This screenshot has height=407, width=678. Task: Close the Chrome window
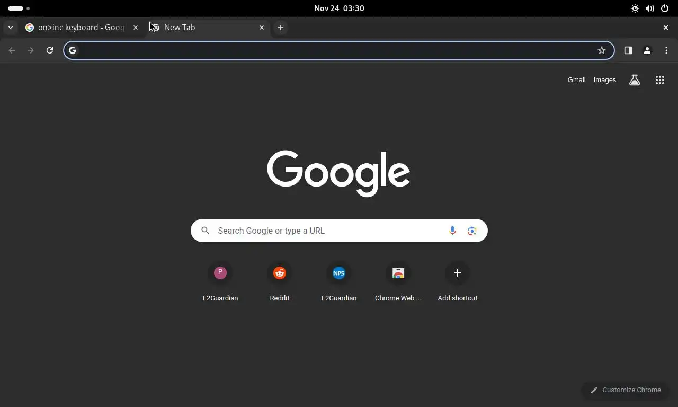pyautogui.click(x=666, y=28)
